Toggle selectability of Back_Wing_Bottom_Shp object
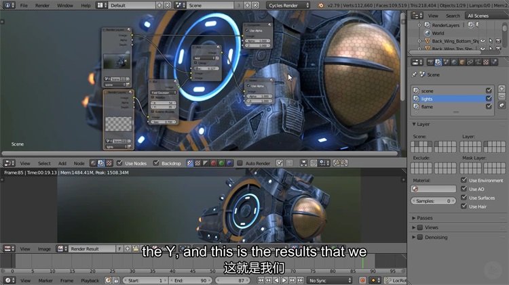509x285 pixels. point(491,41)
